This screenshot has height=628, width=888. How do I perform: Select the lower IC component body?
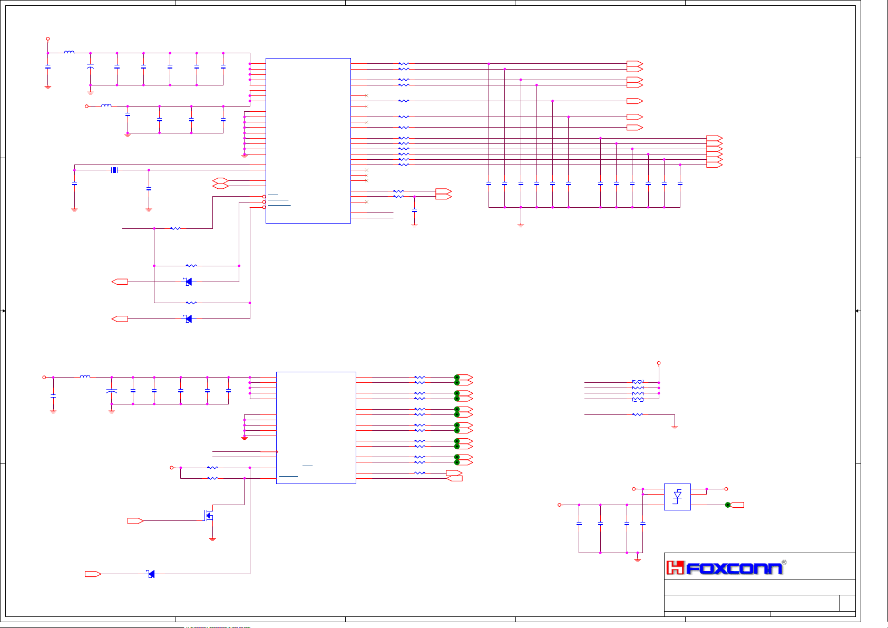pos(316,428)
